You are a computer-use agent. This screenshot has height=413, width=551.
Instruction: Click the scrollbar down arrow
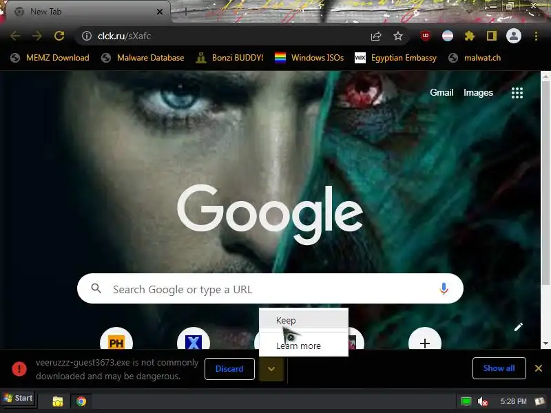click(545, 343)
